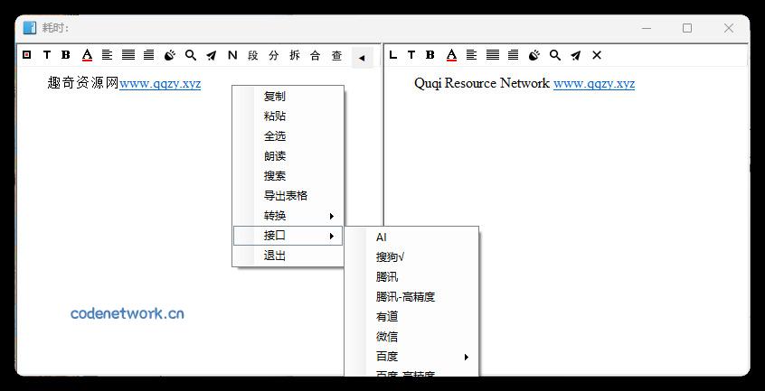Choose 腾讯-高精度 from the interface submenu
The height and width of the screenshot is (391, 765).
pyautogui.click(x=405, y=297)
